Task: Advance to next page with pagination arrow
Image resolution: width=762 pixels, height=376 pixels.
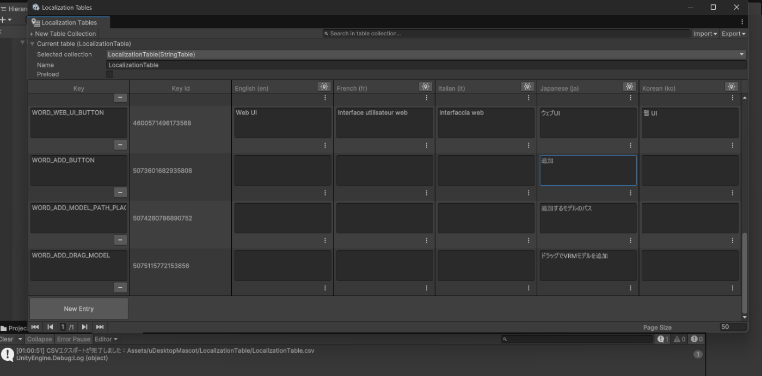Action: point(84,327)
